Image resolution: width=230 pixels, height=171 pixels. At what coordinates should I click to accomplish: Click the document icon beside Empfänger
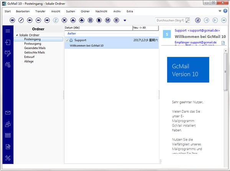[223, 43]
